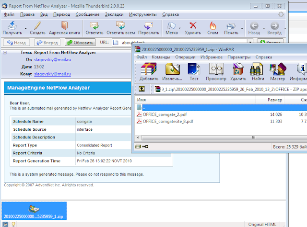Click the Метка (Tag) icon
The height and width of the screenshot is (227, 307).
(172, 25)
